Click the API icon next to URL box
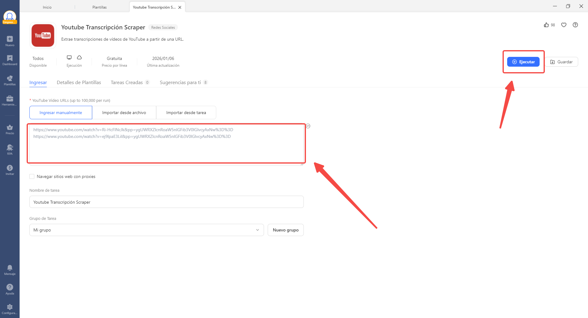588x318 pixels. [x=308, y=126]
